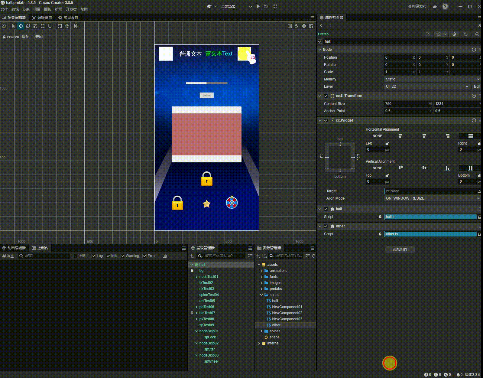Click the add node plus icon in hierarchy
Image resolution: width=483 pixels, height=378 pixels.
191,256
